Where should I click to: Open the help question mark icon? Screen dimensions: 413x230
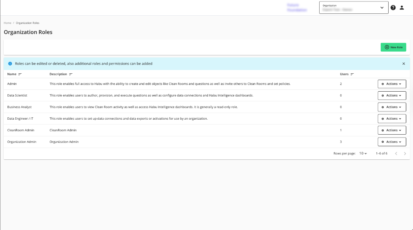tap(393, 7)
